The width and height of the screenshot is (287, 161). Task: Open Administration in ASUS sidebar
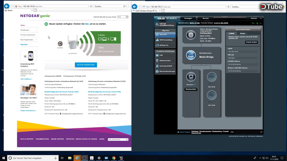(165, 60)
